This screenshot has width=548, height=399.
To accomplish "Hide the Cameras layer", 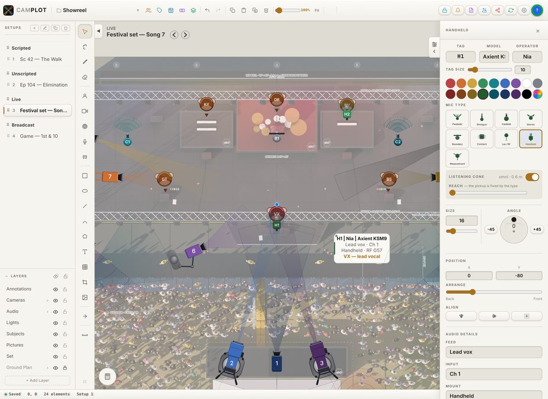I will click(55, 300).
